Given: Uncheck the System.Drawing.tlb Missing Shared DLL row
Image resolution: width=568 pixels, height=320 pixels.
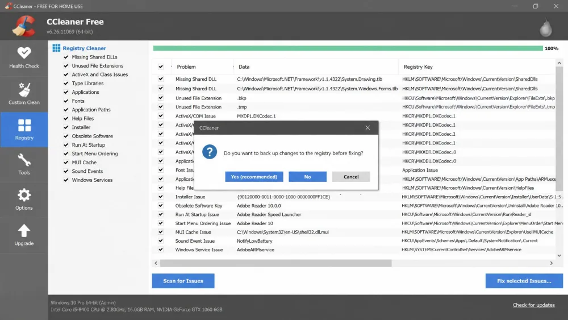Looking at the screenshot, I should 161,79.
